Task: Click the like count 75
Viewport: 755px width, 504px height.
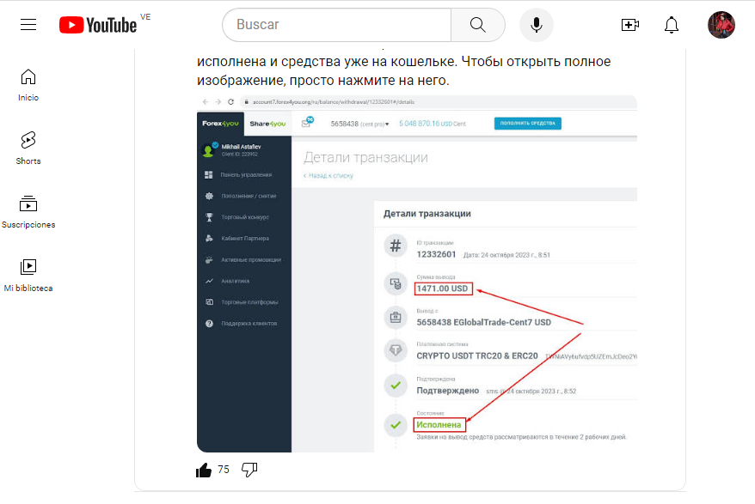Action: click(x=224, y=470)
